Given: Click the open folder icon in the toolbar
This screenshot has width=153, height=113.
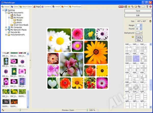Looking at the screenshot, I should (136, 7).
